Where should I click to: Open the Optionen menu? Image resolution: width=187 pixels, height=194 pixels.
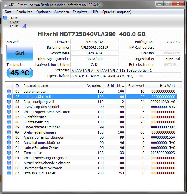point(43,12)
